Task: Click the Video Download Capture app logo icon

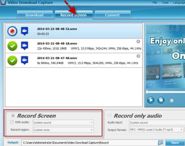Action: tap(3, 2)
